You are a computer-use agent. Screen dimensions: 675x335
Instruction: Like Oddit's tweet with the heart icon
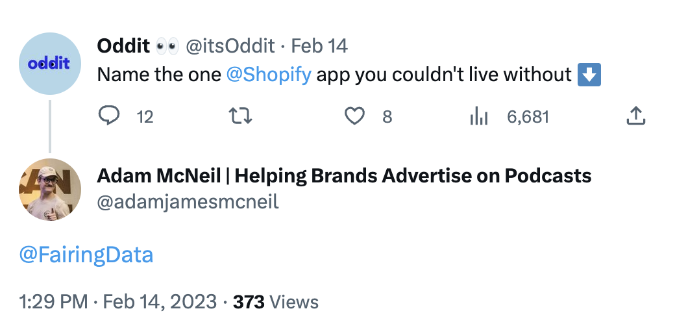(x=354, y=116)
